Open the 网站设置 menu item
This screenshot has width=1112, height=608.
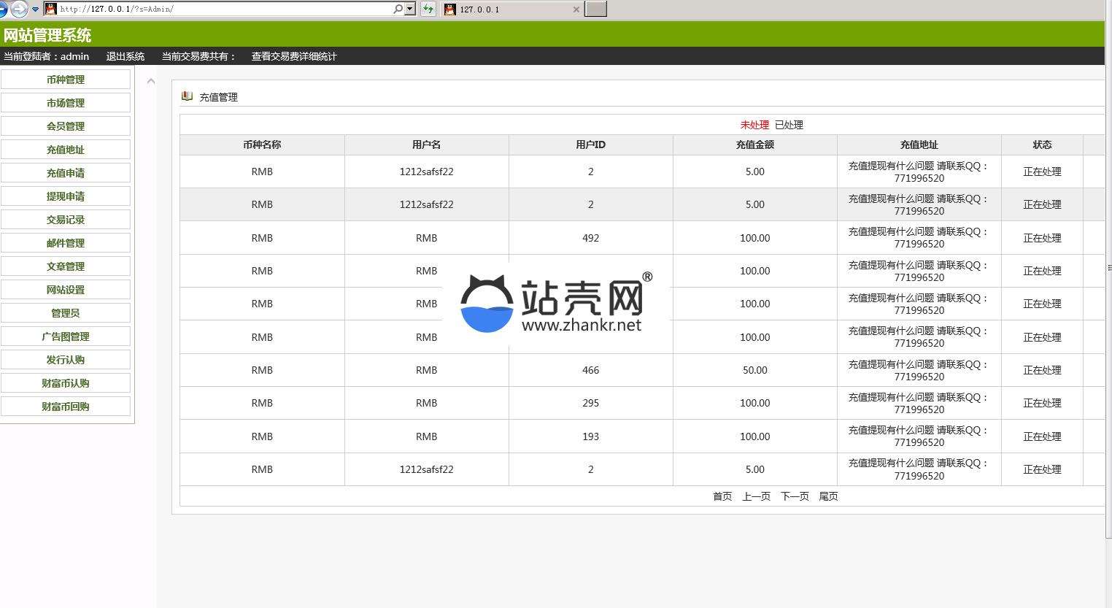coord(66,290)
